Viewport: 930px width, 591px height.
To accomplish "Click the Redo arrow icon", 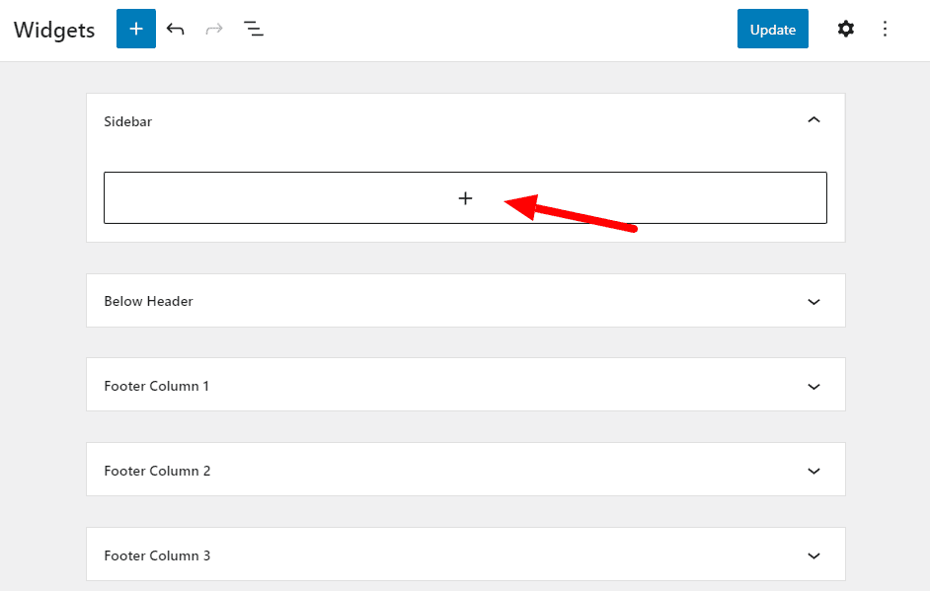I will (x=214, y=29).
